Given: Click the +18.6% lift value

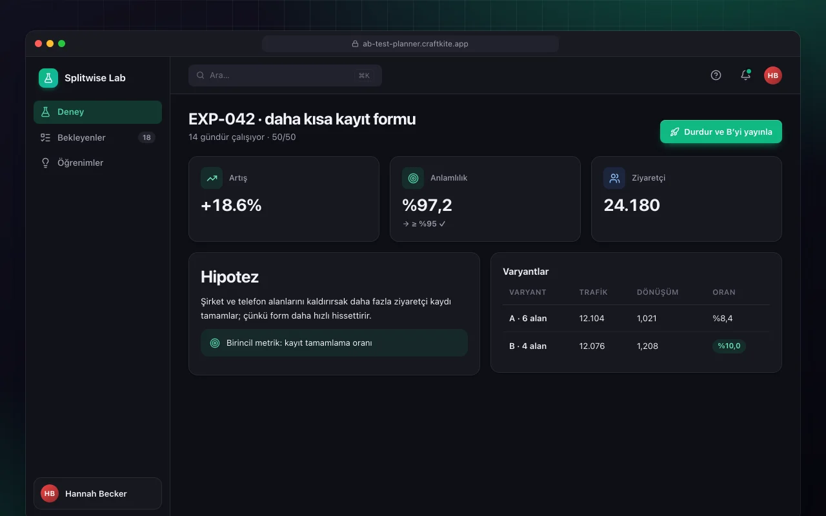Looking at the screenshot, I should click(x=231, y=205).
